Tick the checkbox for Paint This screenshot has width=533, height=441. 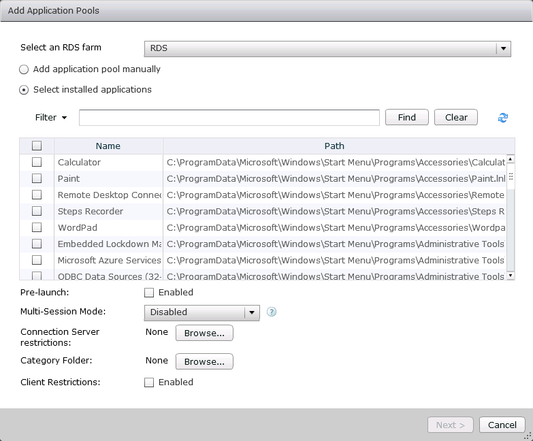(x=37, y=179)
